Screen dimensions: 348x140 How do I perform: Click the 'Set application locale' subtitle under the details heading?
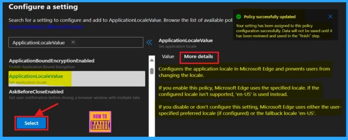coord(177,47)
